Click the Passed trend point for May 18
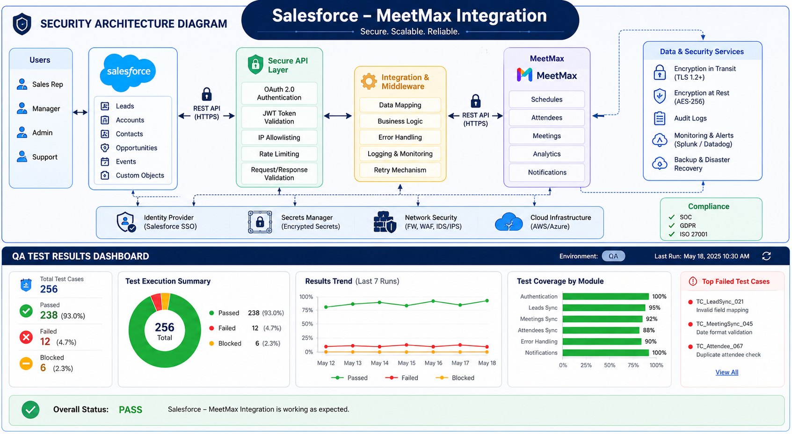 (487, 301)
